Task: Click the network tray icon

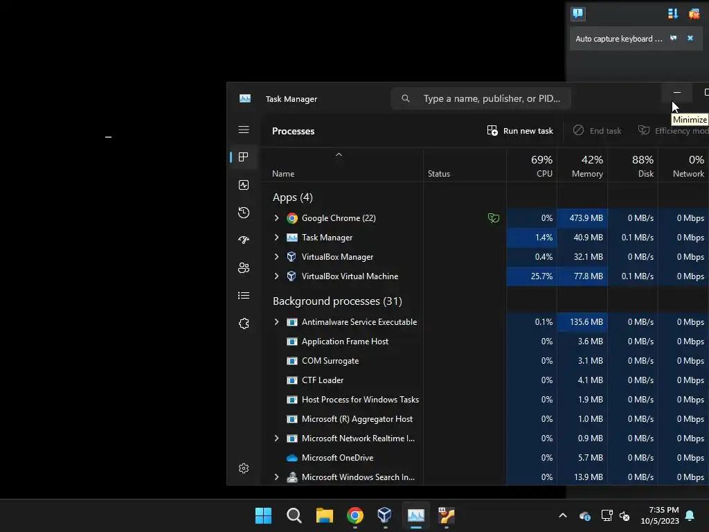Action: click(607, 515)
